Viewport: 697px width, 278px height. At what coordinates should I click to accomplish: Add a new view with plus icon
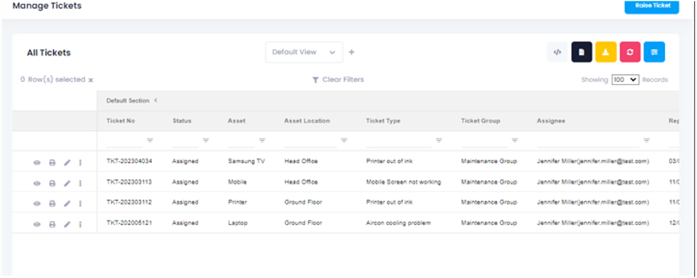[x=351, y=53]
